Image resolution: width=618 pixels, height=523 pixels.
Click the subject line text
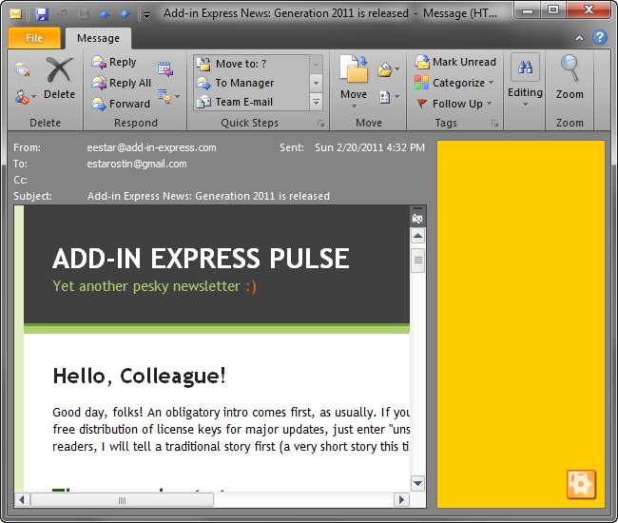[208, 196]
